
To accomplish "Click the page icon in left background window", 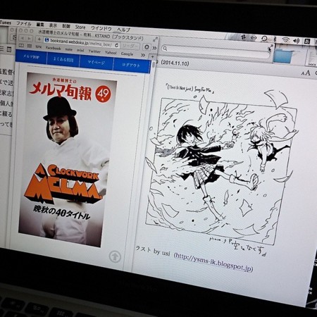I will pyautogui.click(x=9, y=49).
